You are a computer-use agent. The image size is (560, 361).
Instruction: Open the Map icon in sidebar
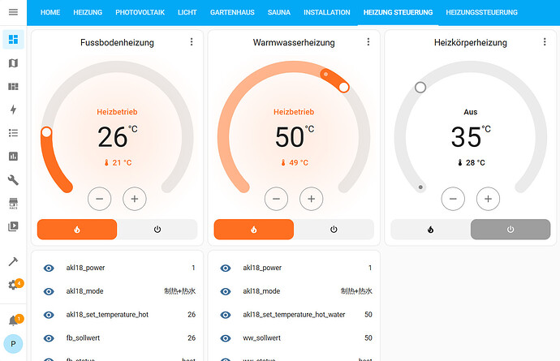click(13, 63)
